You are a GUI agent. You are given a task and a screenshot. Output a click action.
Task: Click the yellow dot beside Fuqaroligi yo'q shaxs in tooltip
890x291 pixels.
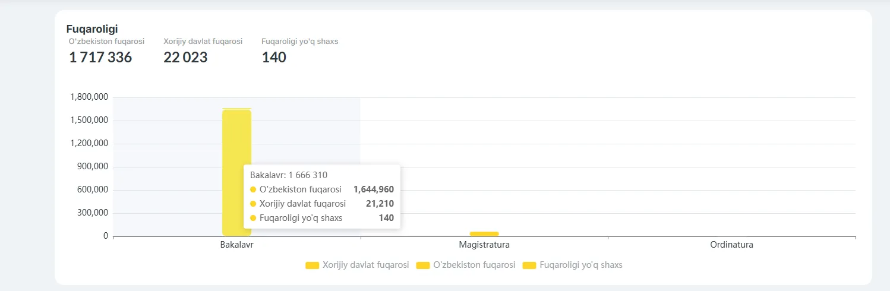pos(253,218)
